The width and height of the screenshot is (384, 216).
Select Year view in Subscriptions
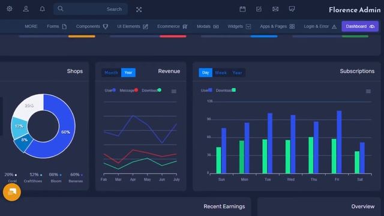[237, 73]
